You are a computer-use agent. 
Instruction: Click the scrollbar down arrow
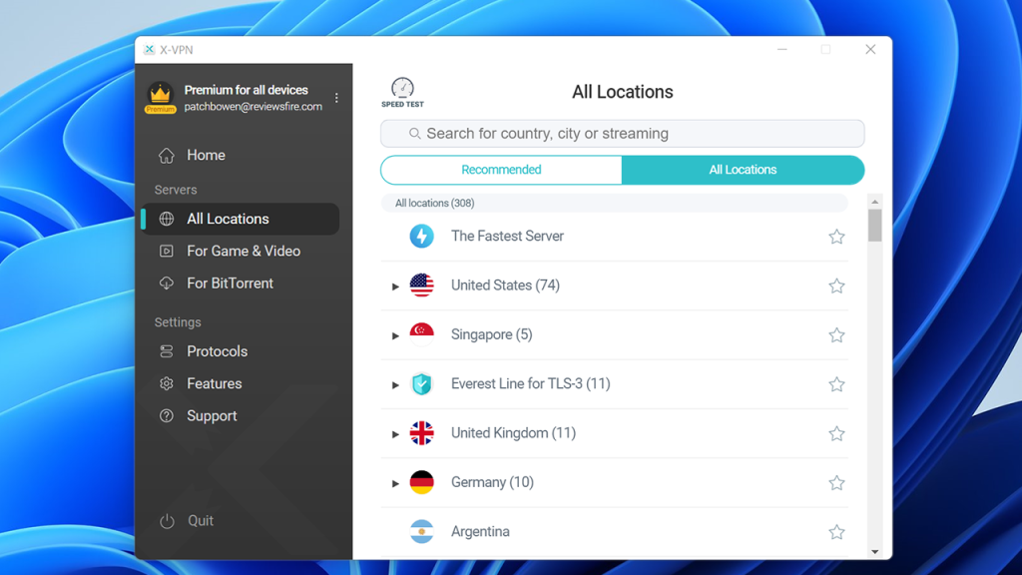point(874,552)
